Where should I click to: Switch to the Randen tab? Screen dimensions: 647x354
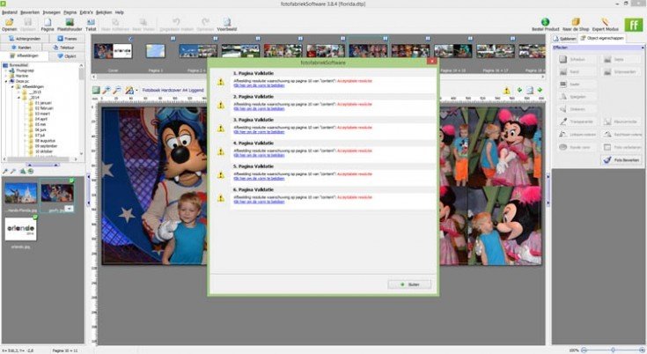21,47
